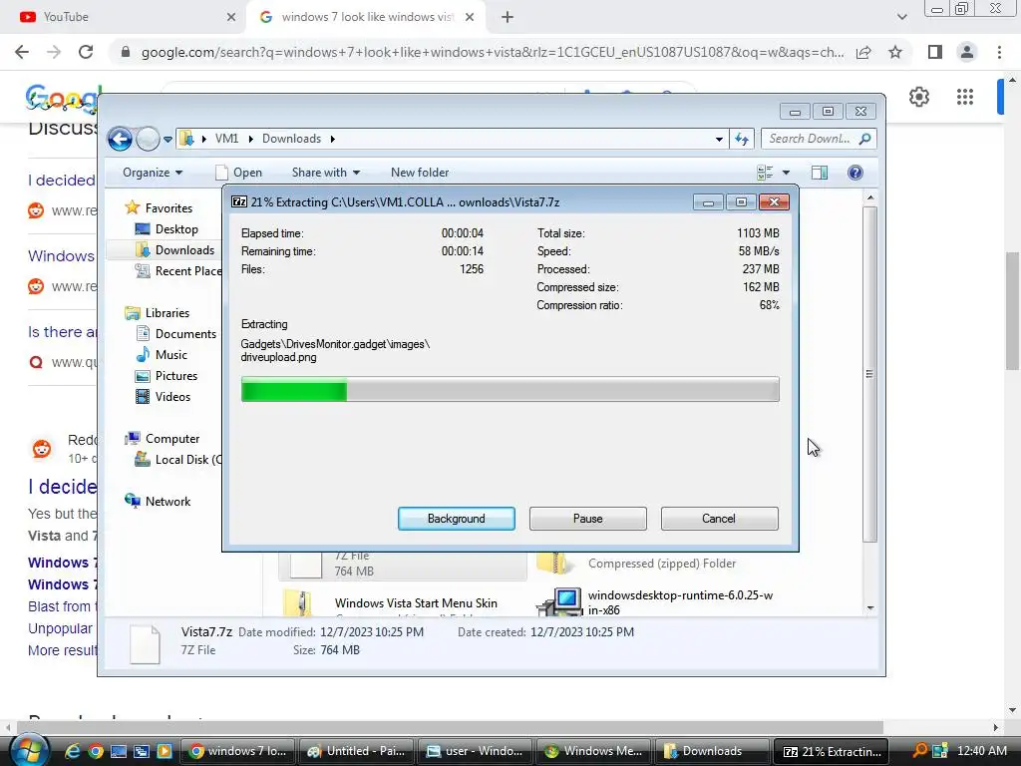Close the YouTube tab
1021x766 pixels.
coord(230,17)
